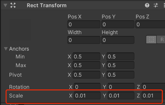165x105 pixels.
Task: Open Rect Transform help reference icon
Action: click(x=147, y=5)
